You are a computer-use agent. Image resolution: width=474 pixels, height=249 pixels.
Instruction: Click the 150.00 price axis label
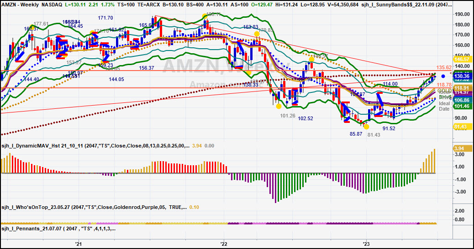pos(462,56)
